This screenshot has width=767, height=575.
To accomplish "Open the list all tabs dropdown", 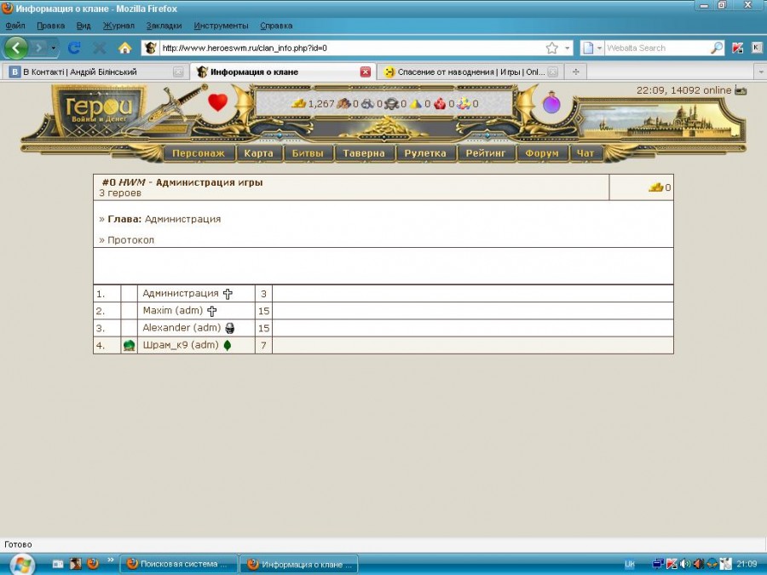I will [761, 72].
